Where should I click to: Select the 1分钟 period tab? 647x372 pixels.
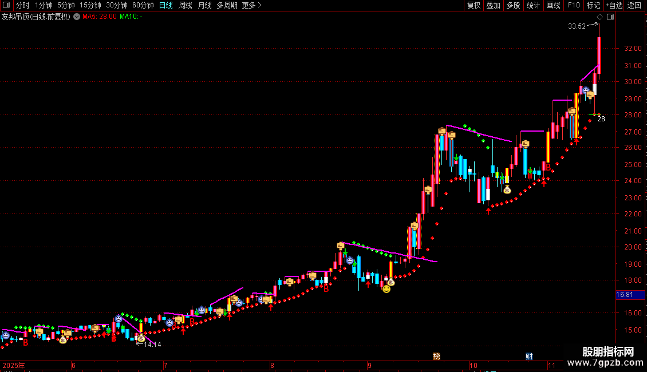44,5
